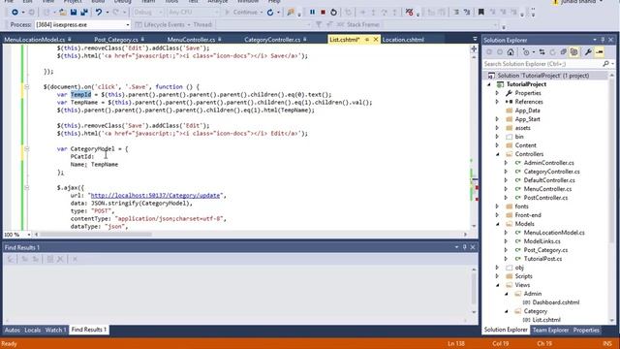Click the breakpoints icon with red mark
Screen dimensions: 620x349
[x=409, y=13]
